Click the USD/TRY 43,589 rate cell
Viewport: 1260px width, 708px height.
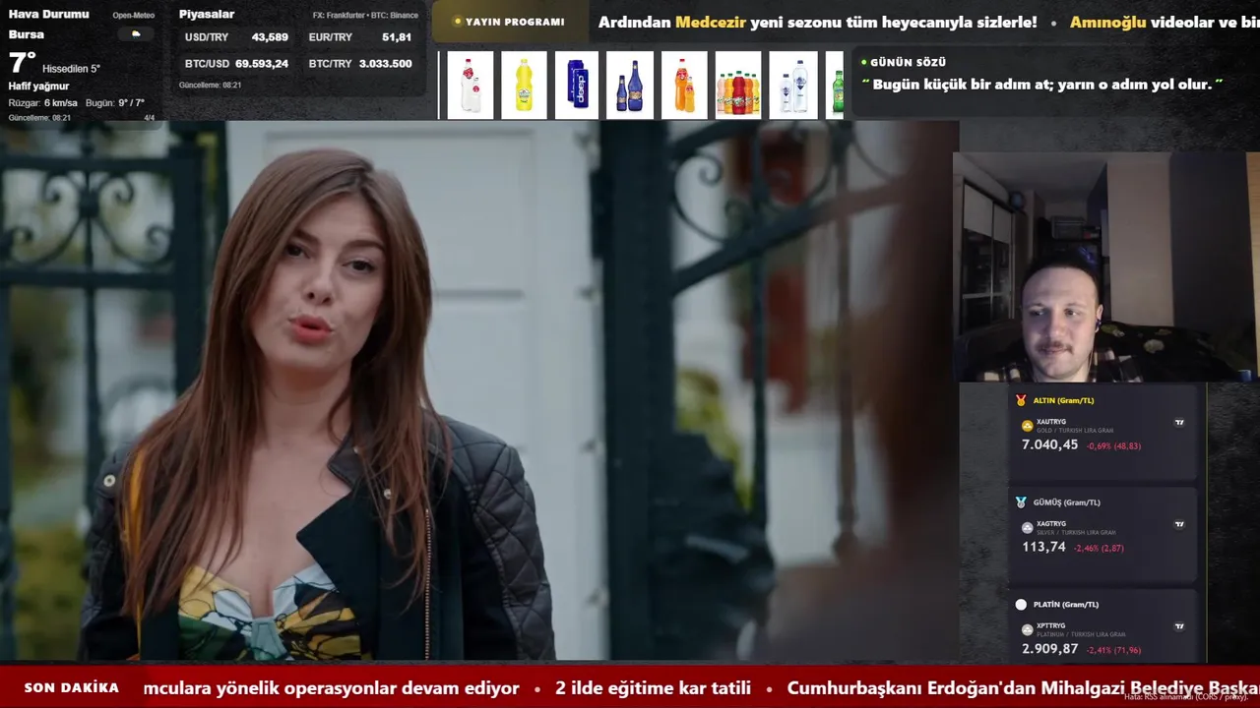(236, 37)
